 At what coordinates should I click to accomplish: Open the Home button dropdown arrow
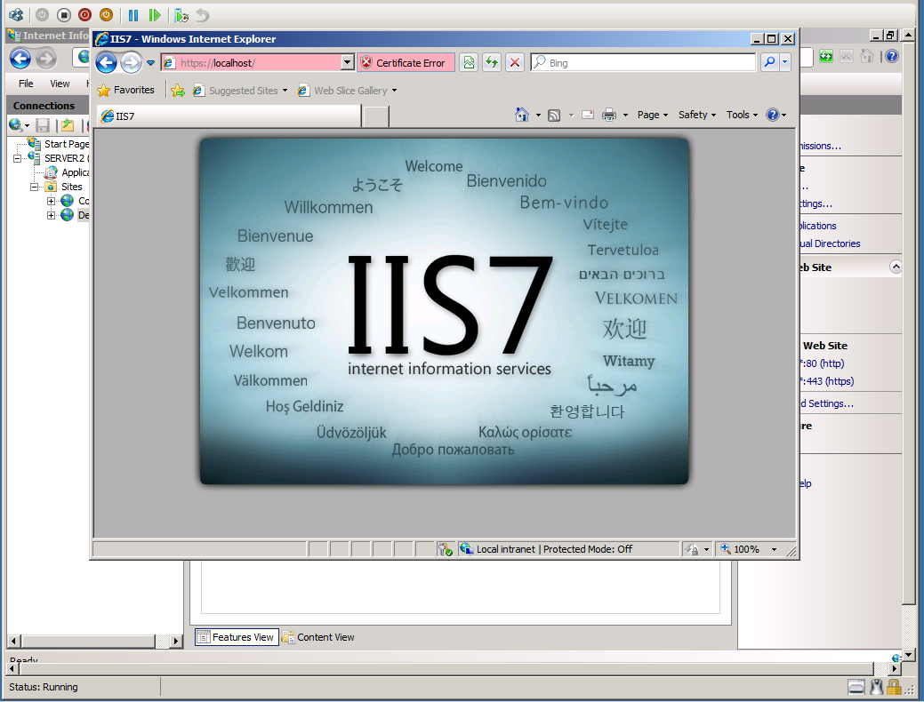(538, 116)
